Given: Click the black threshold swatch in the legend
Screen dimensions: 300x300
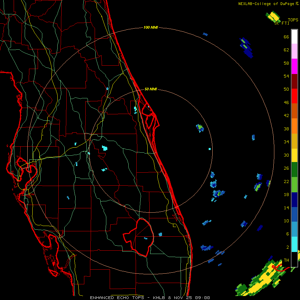Looking at the screenshot, I should (x=294, y=259).
